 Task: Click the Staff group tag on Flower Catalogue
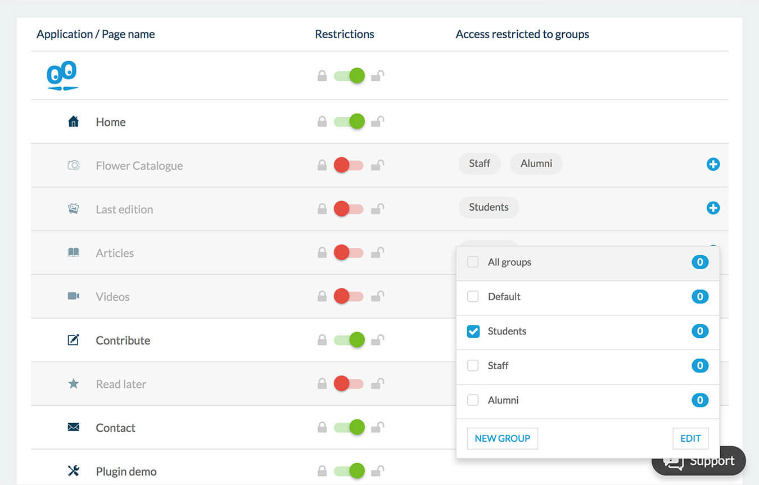click(x=480, y=164)
